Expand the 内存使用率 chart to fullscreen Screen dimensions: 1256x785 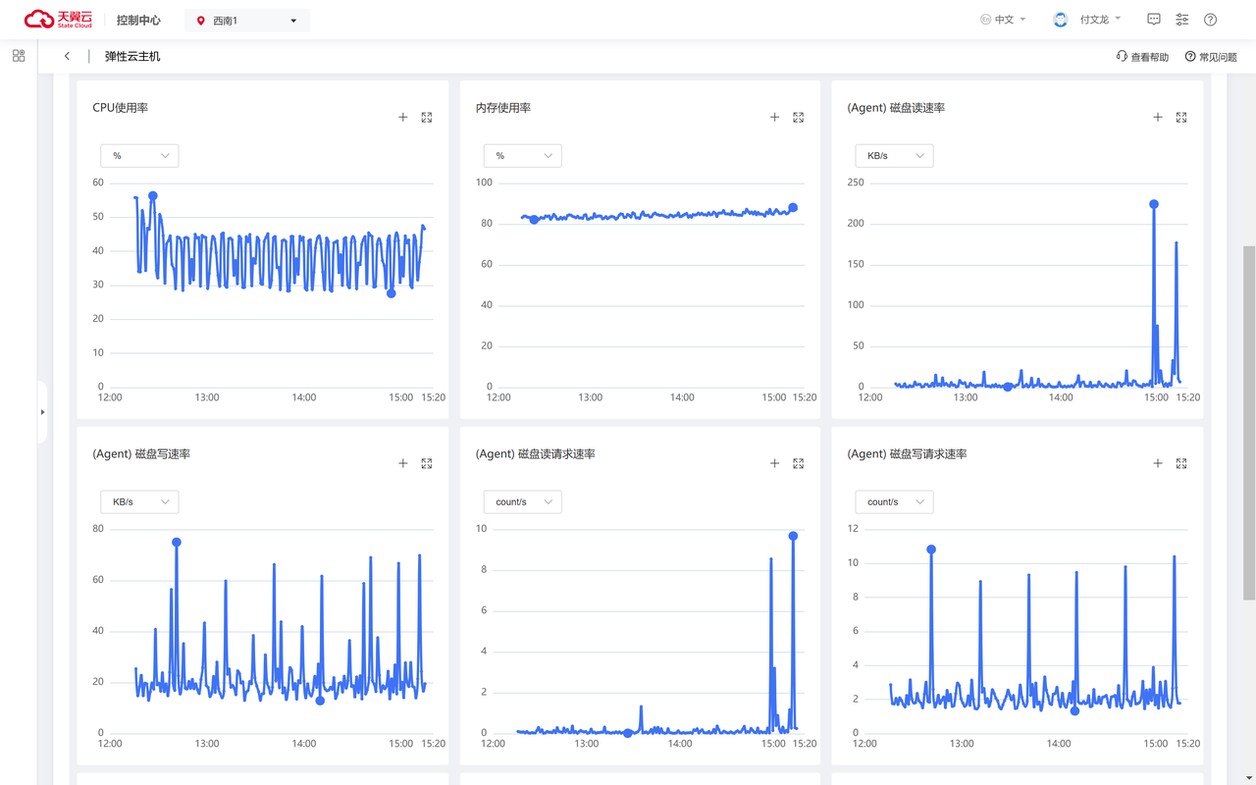799,117
